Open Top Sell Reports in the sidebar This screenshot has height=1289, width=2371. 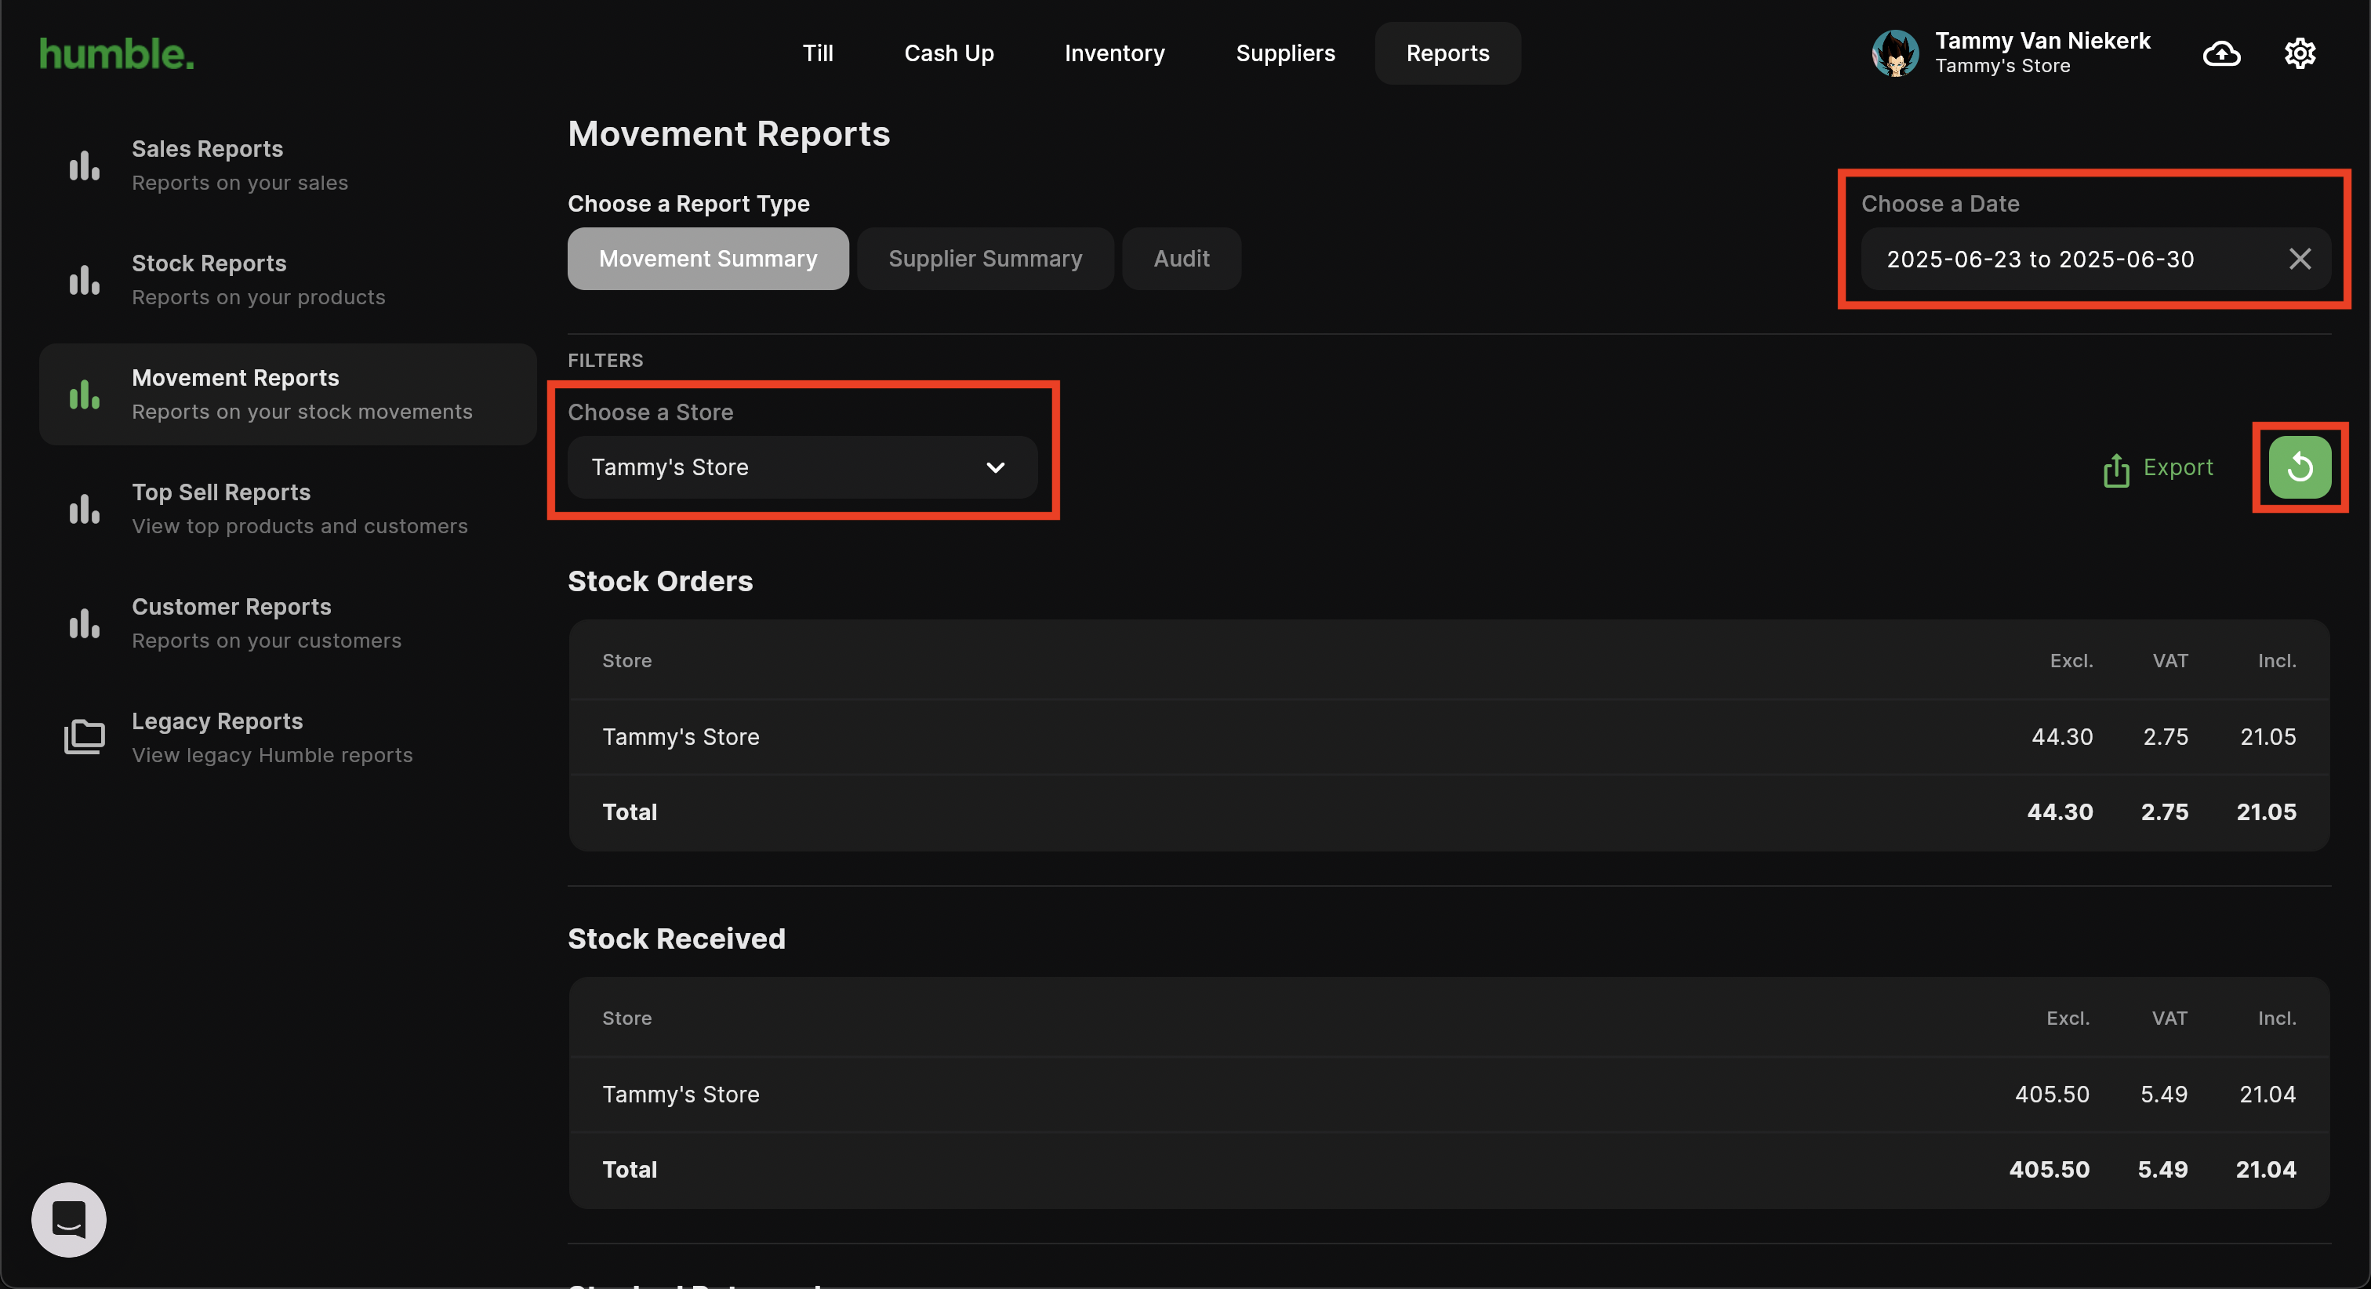pos(288,509)
